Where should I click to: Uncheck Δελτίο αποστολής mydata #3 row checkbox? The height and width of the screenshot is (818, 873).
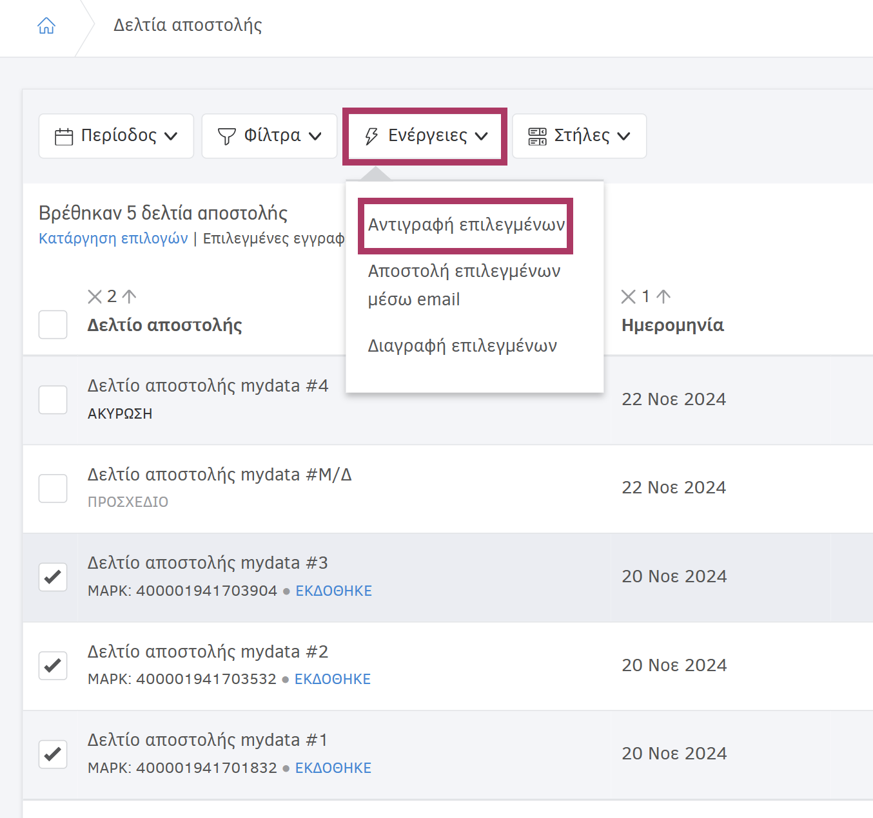53,577
